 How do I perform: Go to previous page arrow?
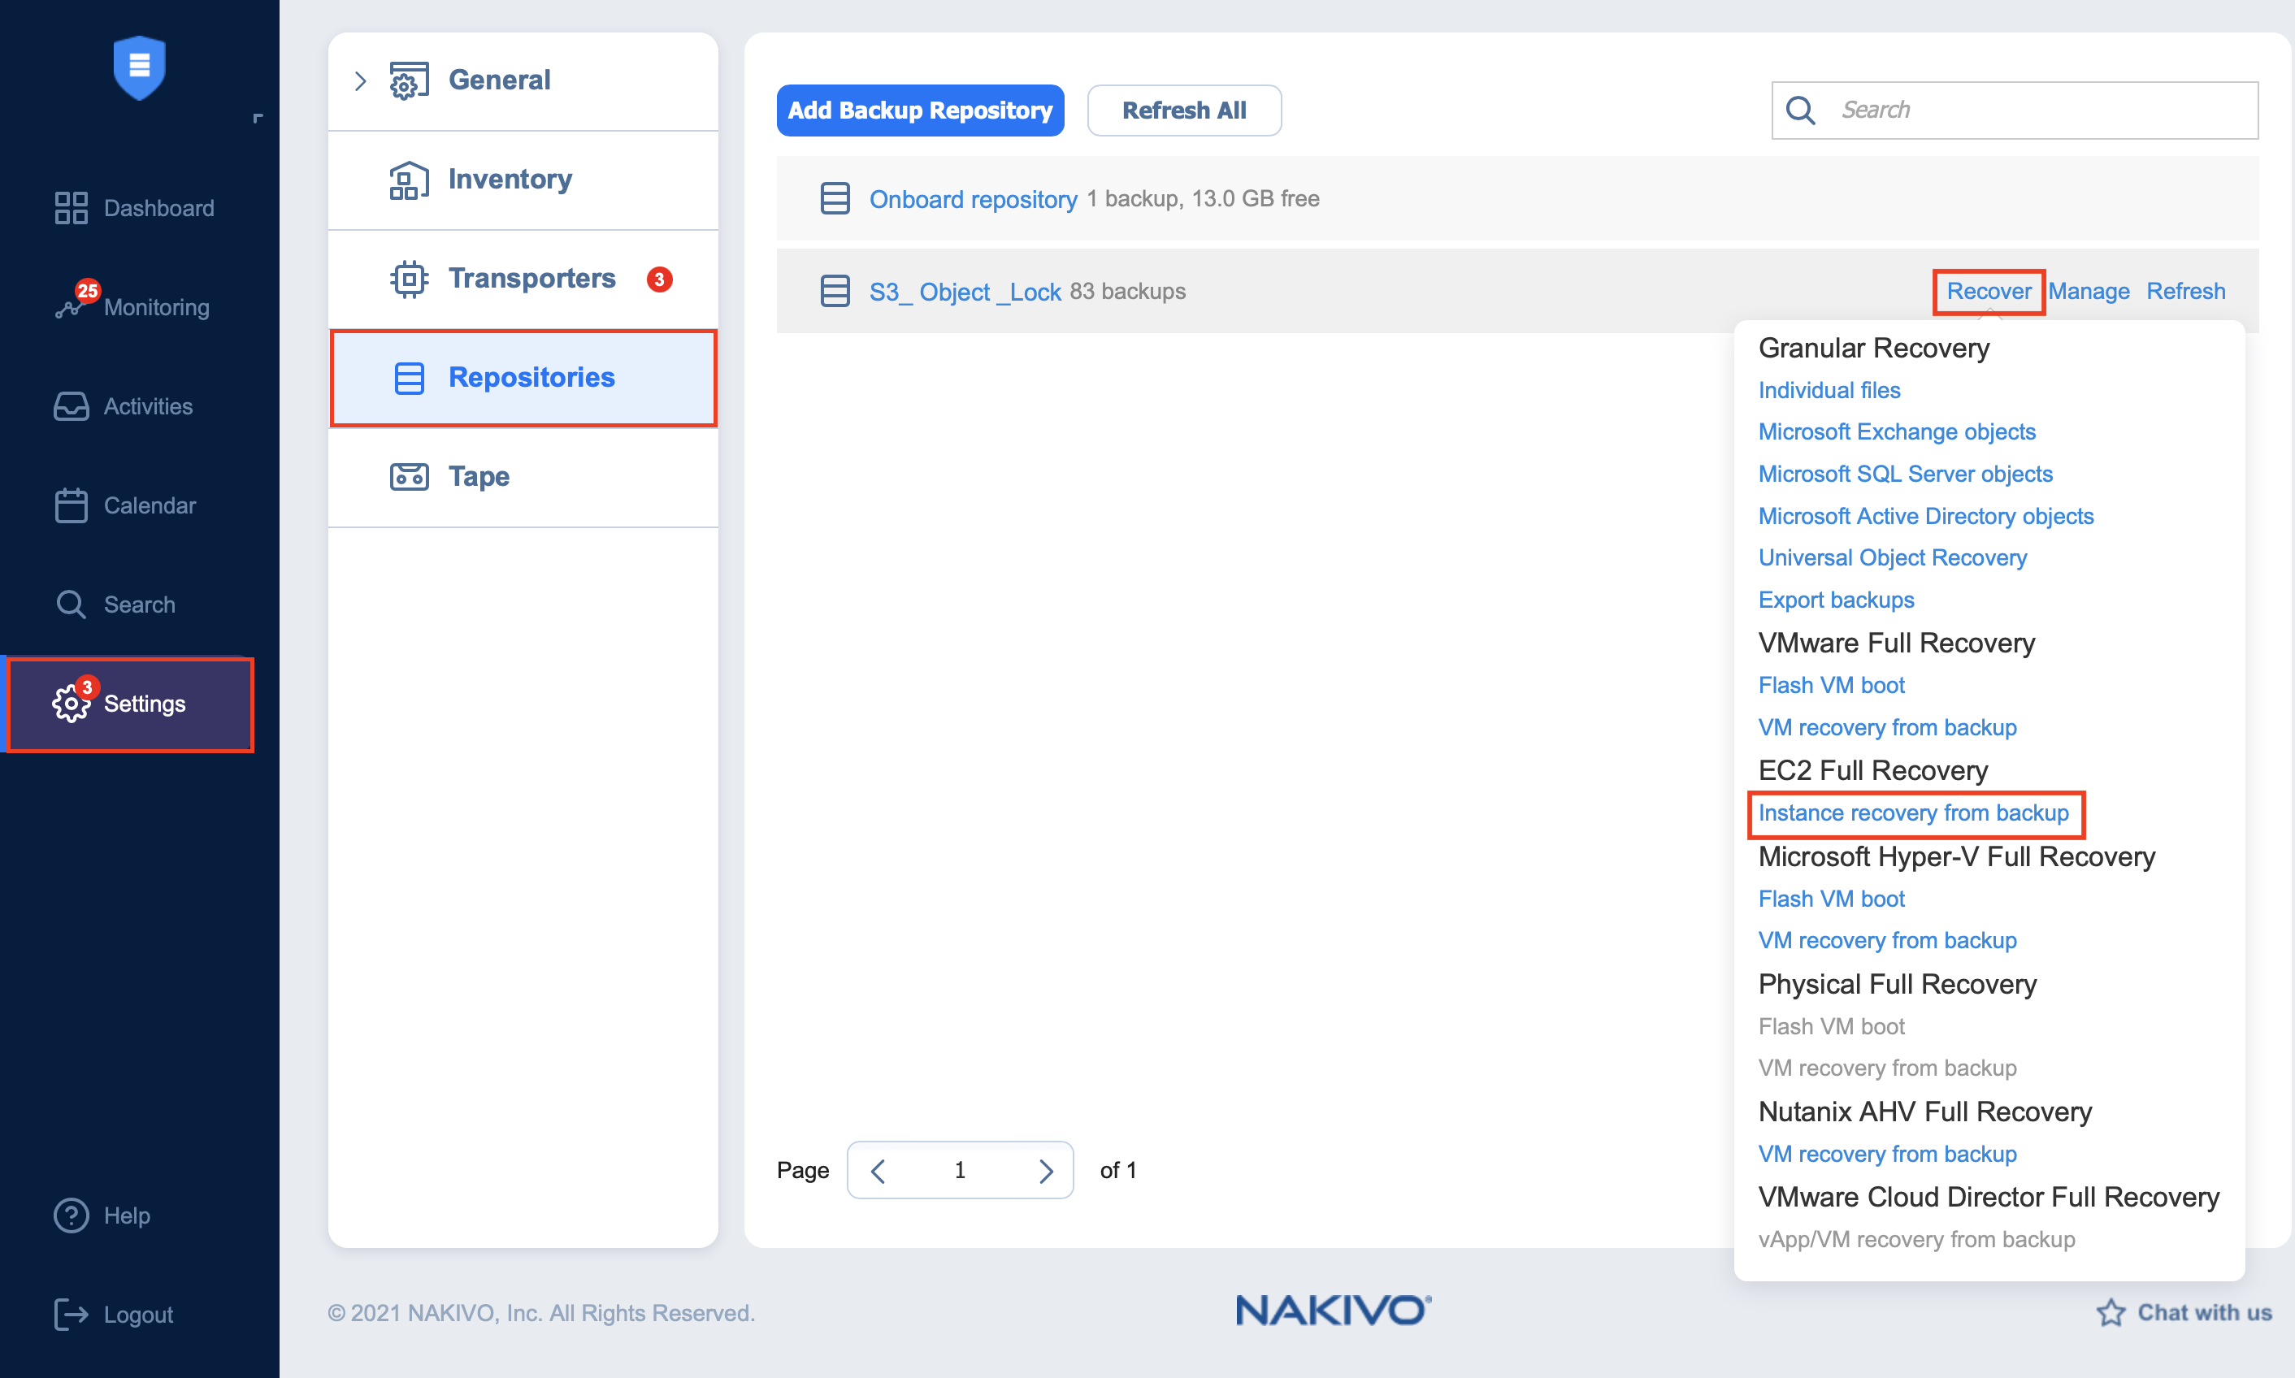click(878, 1170)
